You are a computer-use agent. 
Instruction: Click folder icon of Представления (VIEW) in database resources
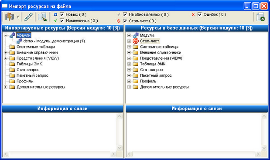click(136, 58)
